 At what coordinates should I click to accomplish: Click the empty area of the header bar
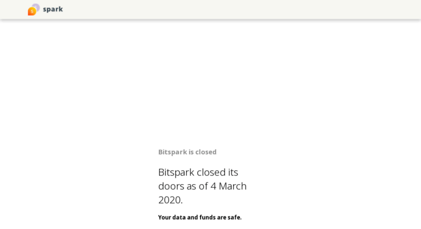click(242, 9)
